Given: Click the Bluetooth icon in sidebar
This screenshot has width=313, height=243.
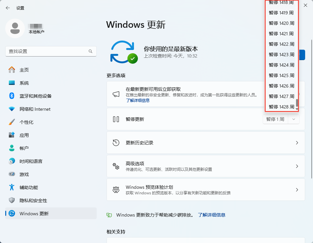Looking at the screenshot, I should 12,96.
